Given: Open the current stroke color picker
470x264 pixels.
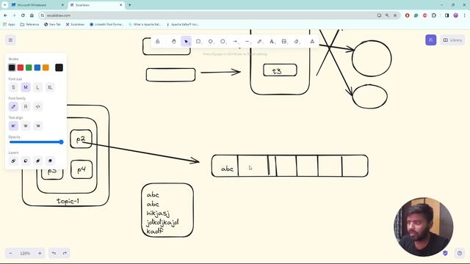Looking at the screenshot, I should (x=59, y=67).
